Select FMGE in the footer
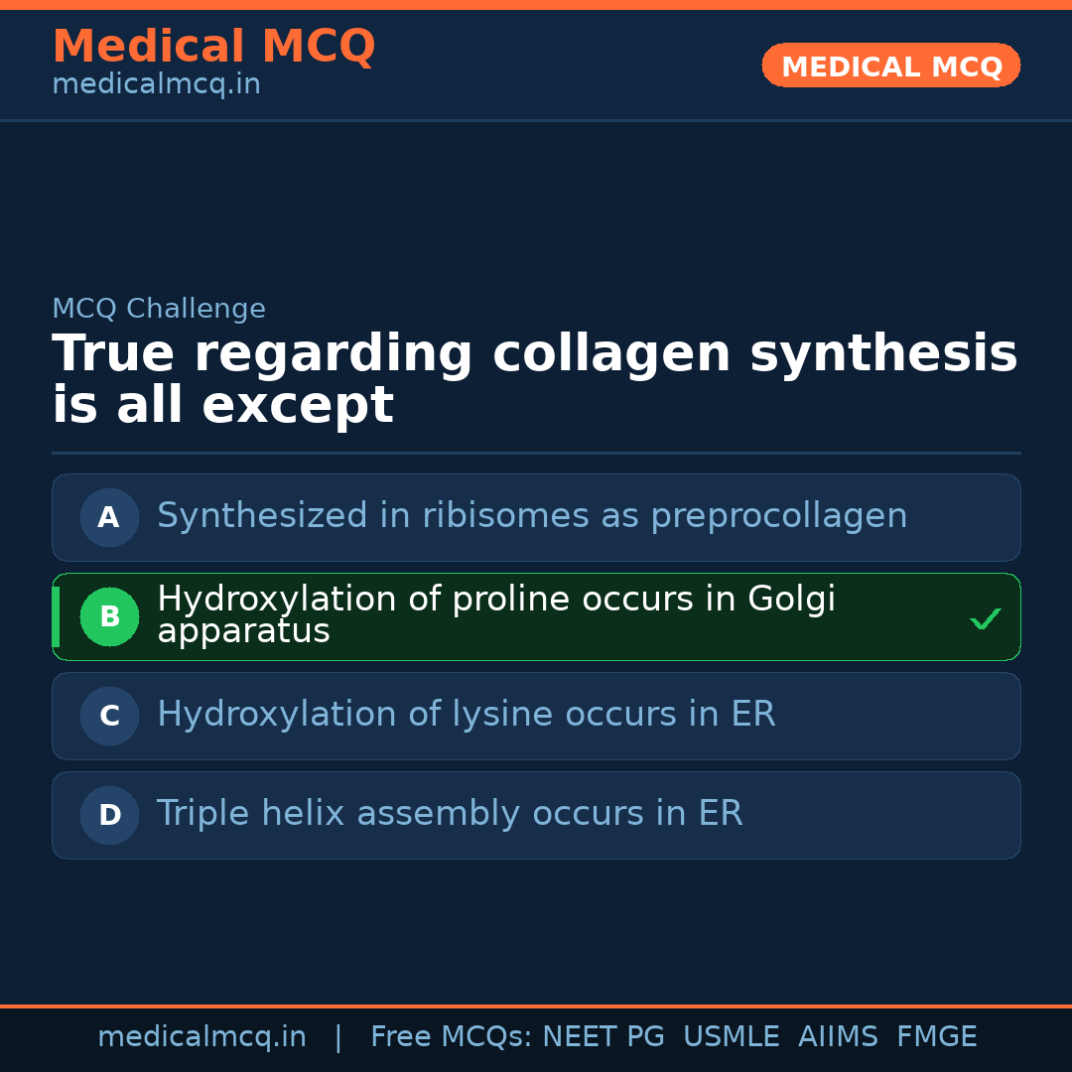The image size is (1072, 1072). point(936,1037)
